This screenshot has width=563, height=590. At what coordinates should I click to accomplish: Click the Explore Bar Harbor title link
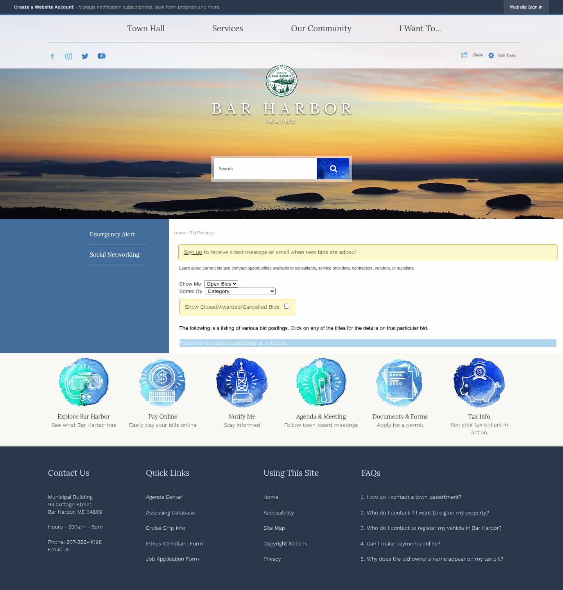pos(84,416)
